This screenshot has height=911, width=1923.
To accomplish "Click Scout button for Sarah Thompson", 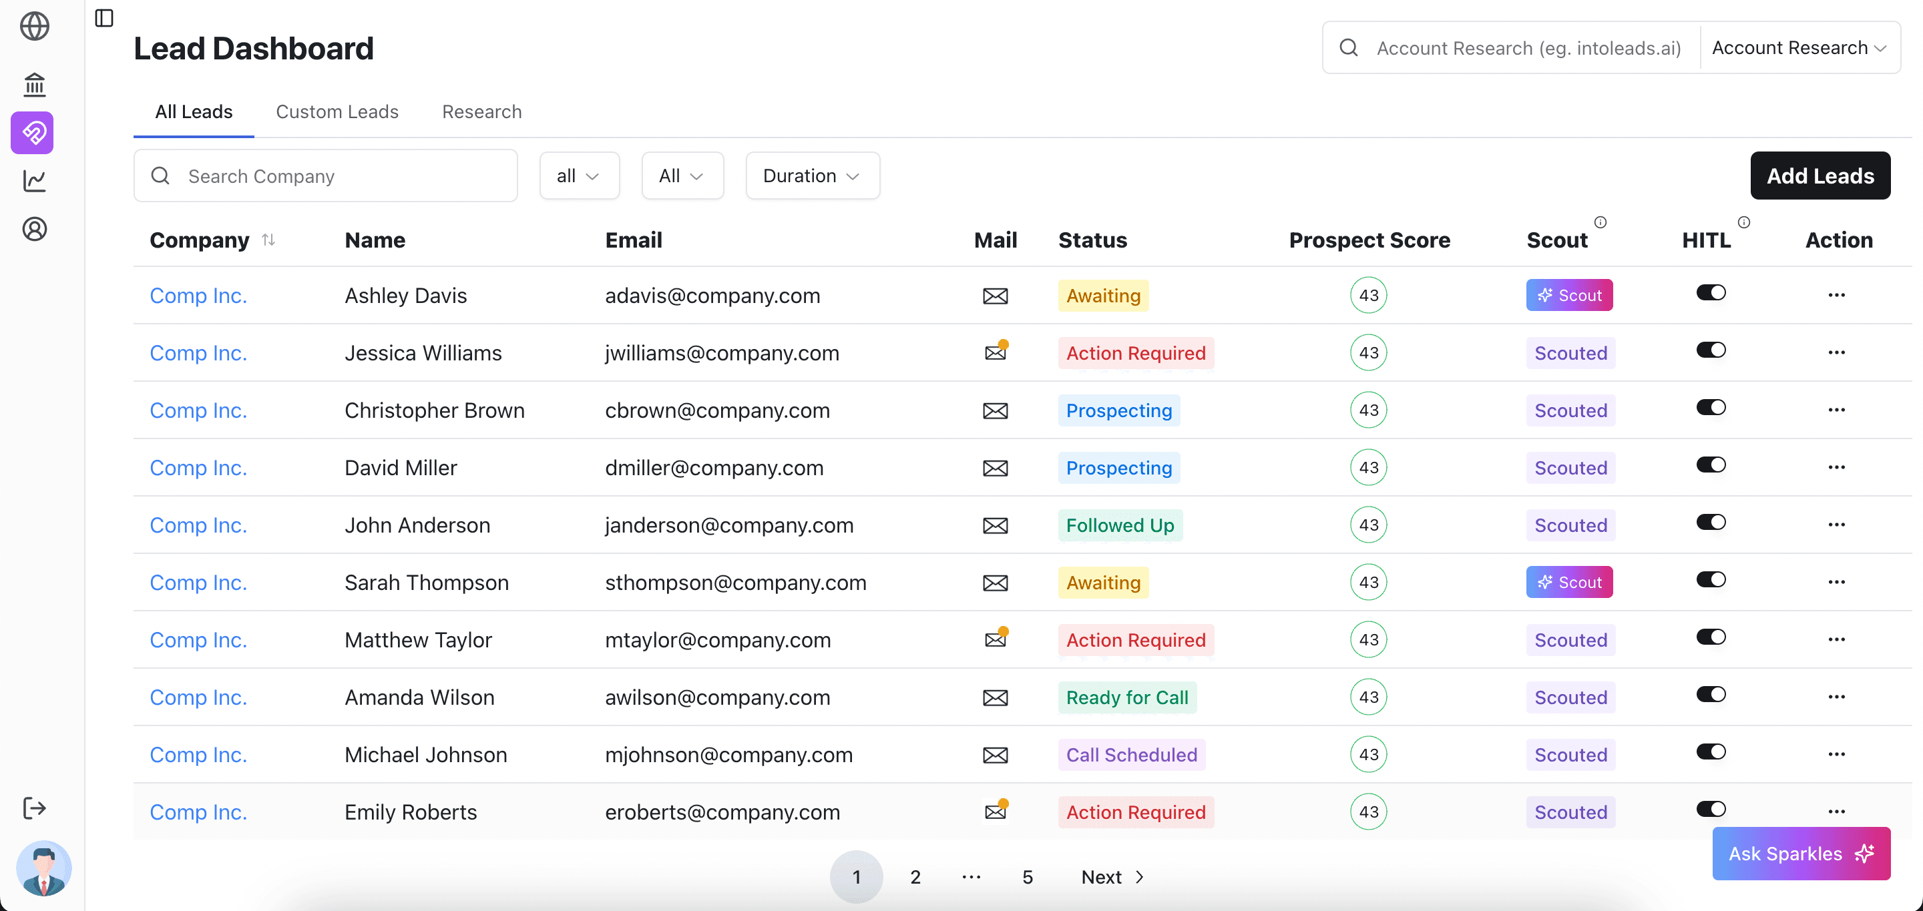I will pyautogui.click(x=1569, y=582).
